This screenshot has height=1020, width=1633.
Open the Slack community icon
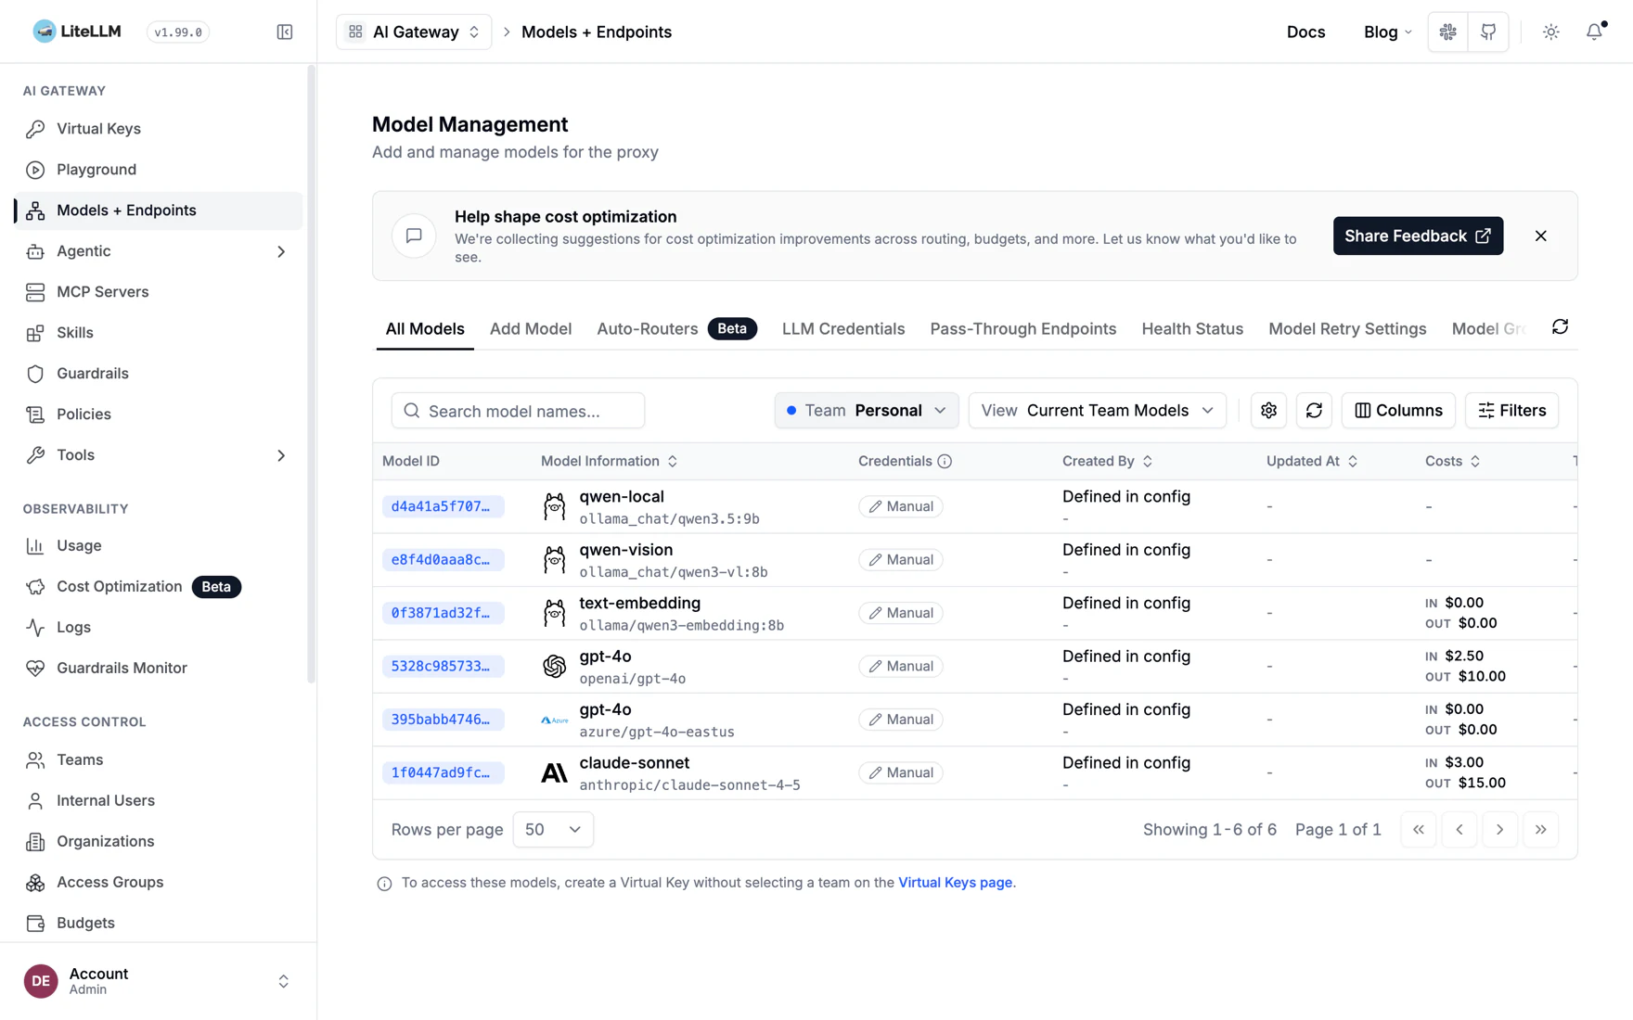click(x=1447, y=32)
